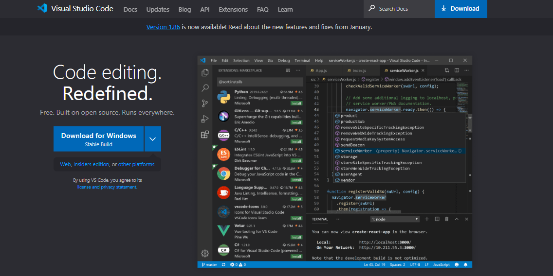Expand the download options chevron dropdown
This screenshot has height=276, width=553.
tap(152, 139)
